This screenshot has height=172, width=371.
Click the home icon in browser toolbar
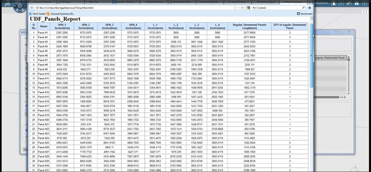point(310,8)
